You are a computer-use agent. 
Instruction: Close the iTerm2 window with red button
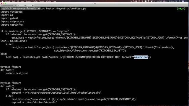click(1, 3)
